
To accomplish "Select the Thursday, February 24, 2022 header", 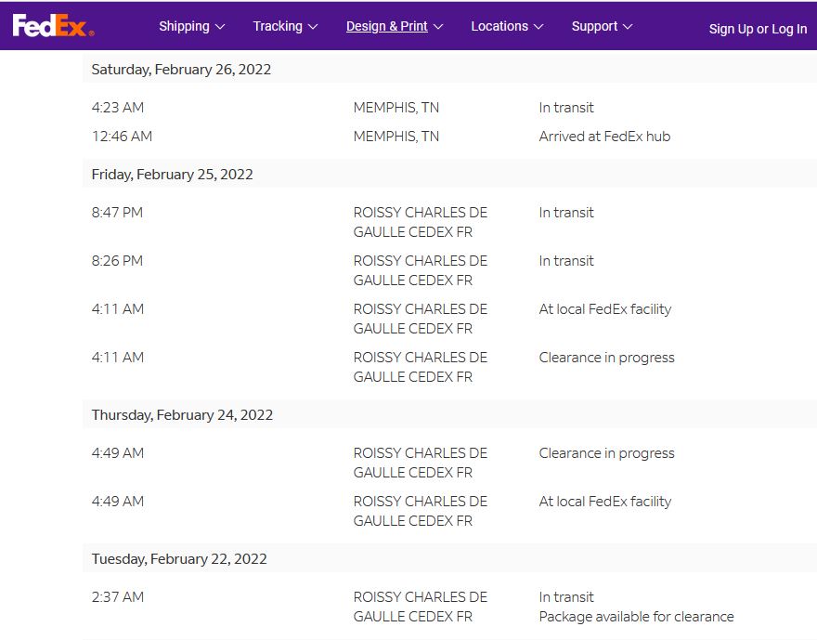I will 182,415.
